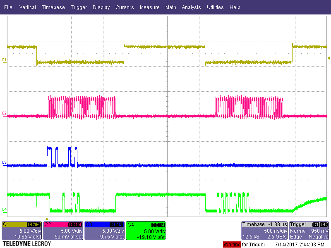This screenshot has height=248, width=331.
Task: Select the green C4 trace label on the grid
Action: [3, 210]
